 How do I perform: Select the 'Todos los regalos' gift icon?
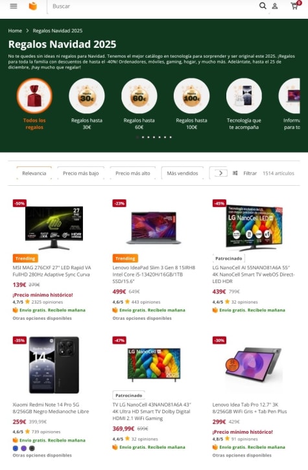coord(34,96)
